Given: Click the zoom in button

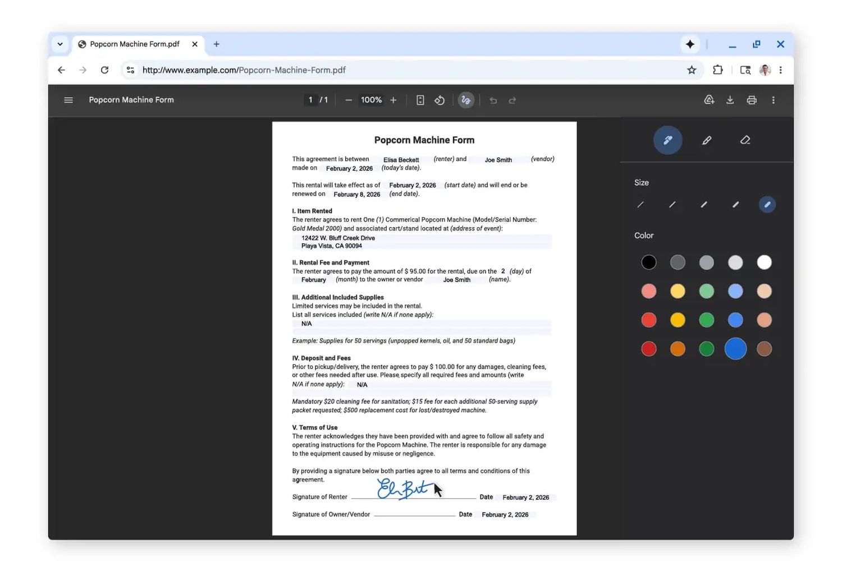Looking at the screenshot, I should click(x=393, y=100).
